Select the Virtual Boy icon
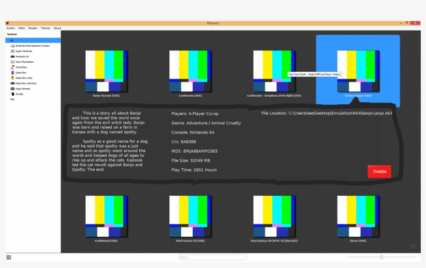 12,68
